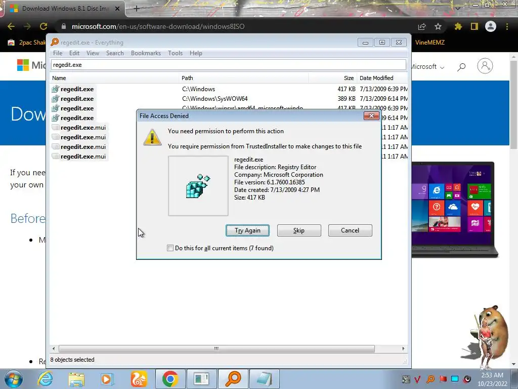
Task: Open webpage search magnifier
Action: point(461,67)
